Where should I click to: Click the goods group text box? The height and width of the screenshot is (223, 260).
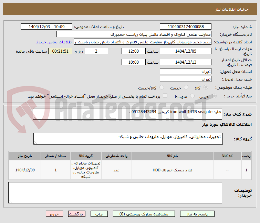tap(128, 139)
